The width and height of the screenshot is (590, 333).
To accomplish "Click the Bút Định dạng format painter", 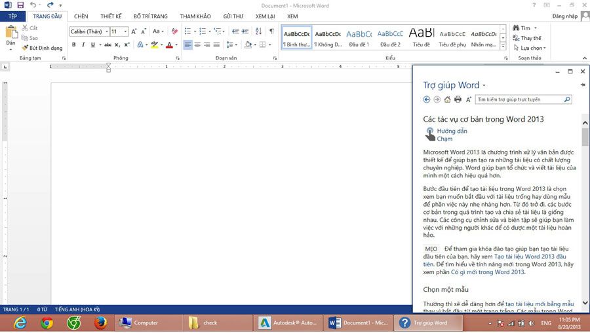I will pos(42,48).
